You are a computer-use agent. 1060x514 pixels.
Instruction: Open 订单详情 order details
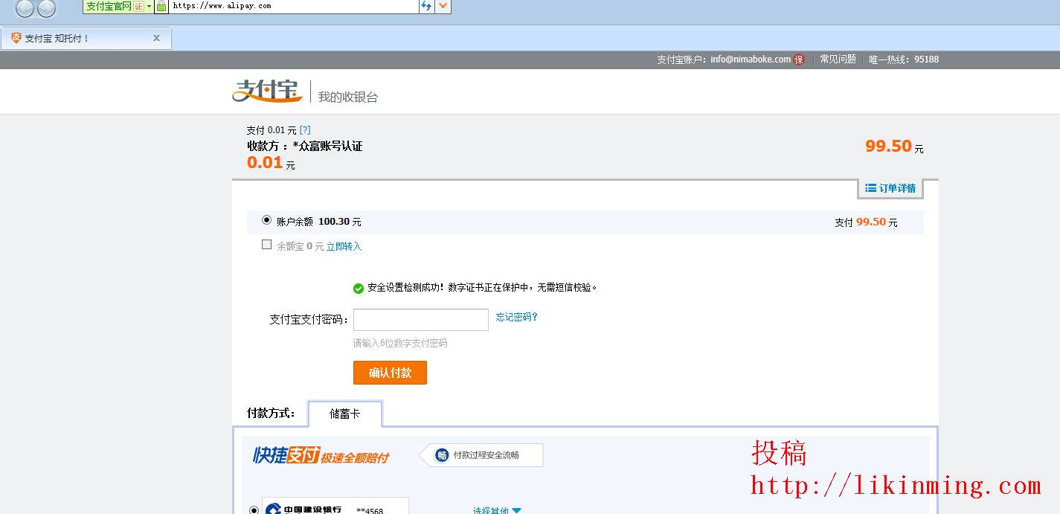click(890, 188)
